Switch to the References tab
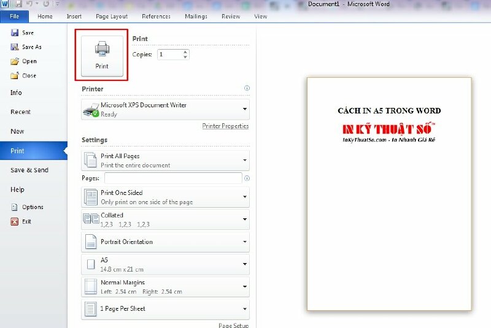 [156, 17]
